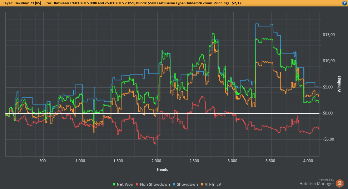Click the $0,00 axis label
348x189 pixels.
click(x=328, y=113)
